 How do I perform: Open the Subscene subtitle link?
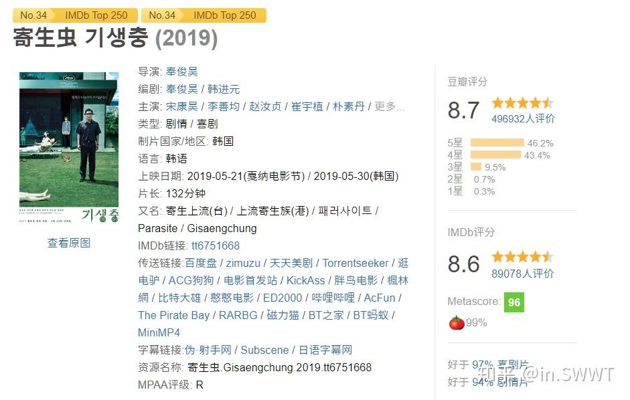pyautogui.click(x=264, y=350)
